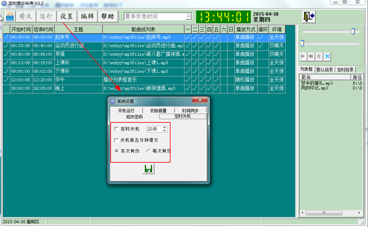Click the 开始时间 column header

pyautogui.click(x=21, y=29)
